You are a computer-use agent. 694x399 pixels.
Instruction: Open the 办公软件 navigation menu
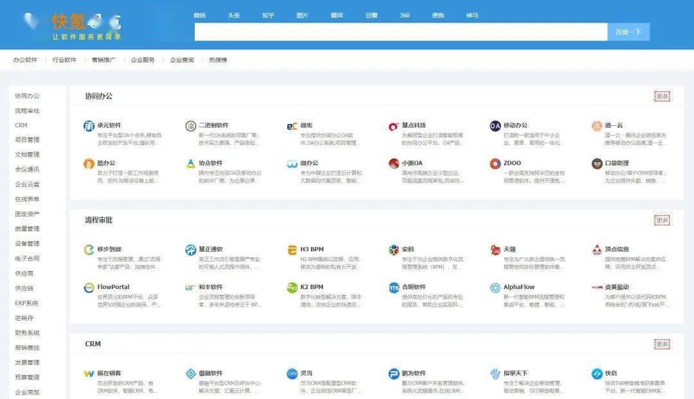(25, 60)
